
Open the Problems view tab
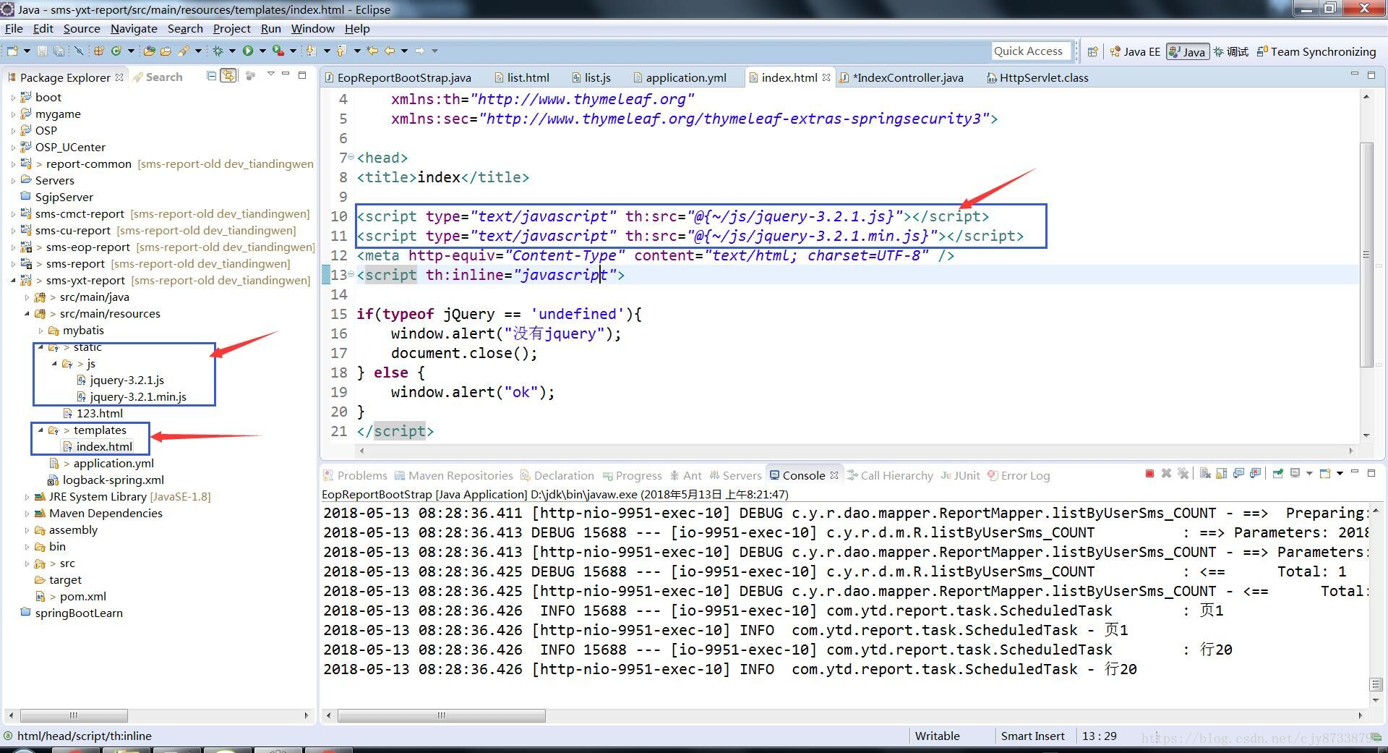coord(355,475)
